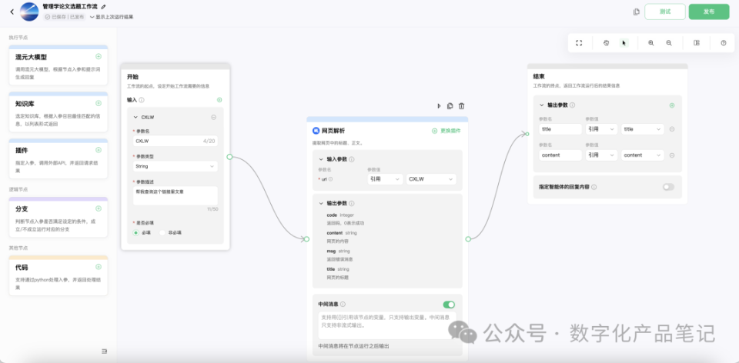The image size is (739, 363).
Task: Expand 显示上次运行结果
Action: [111, 17]
